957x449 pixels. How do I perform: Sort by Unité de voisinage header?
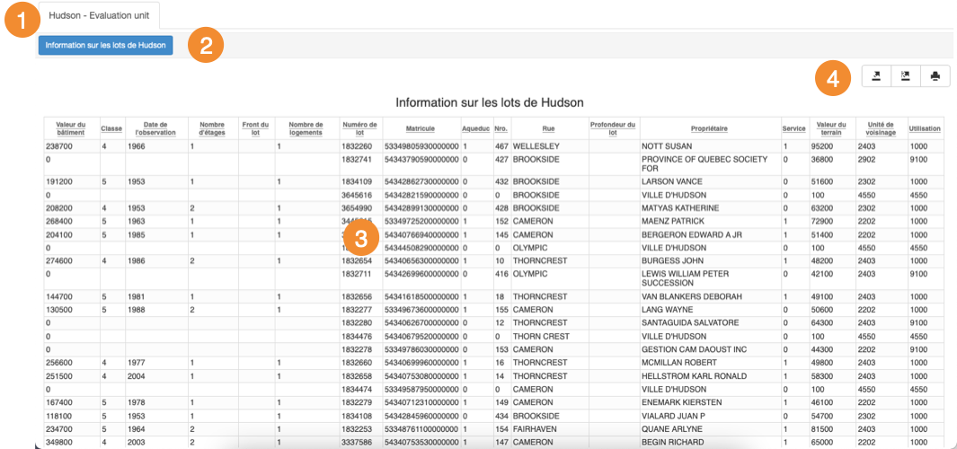(x=880, y=128)
